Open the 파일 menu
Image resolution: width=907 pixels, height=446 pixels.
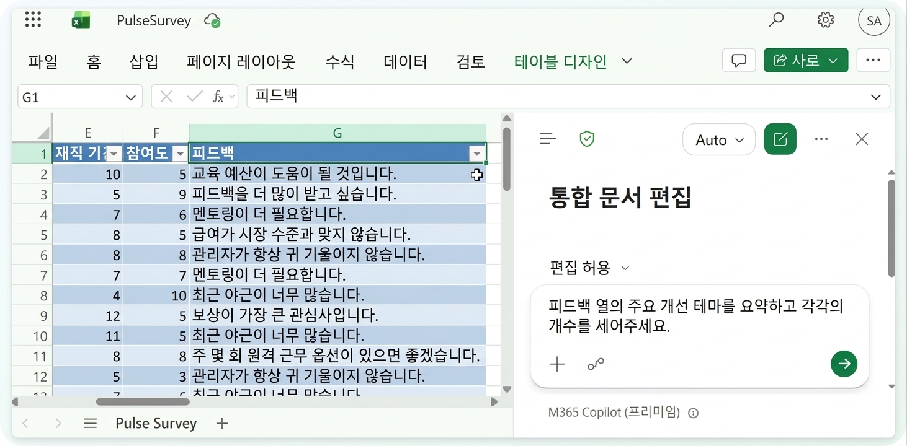tap(43, 61)
